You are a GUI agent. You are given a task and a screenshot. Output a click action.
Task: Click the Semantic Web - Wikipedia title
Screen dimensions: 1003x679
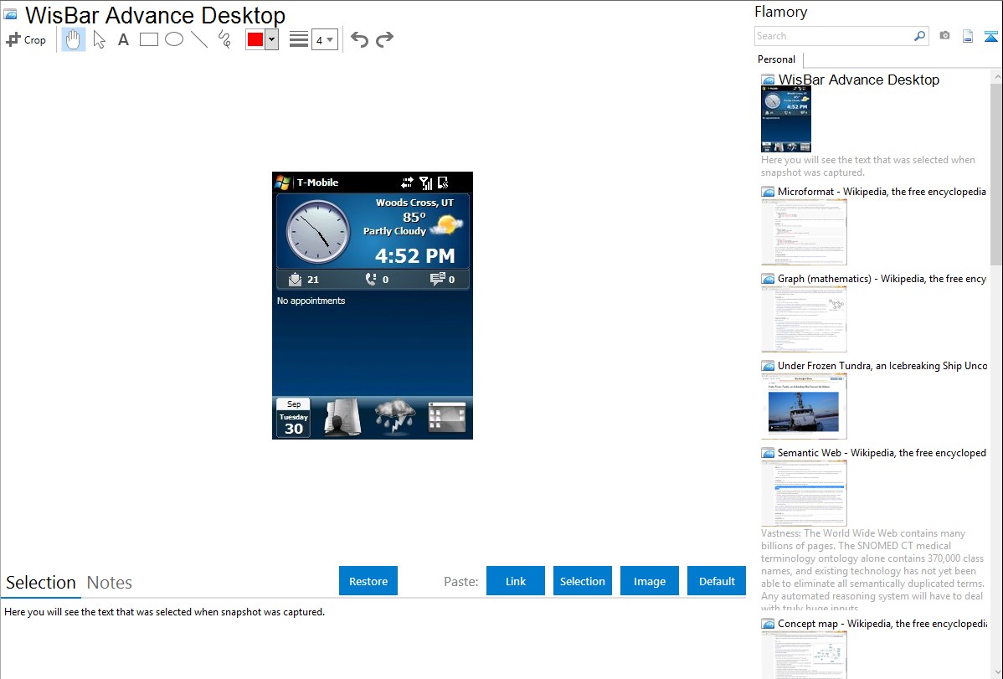882,452
